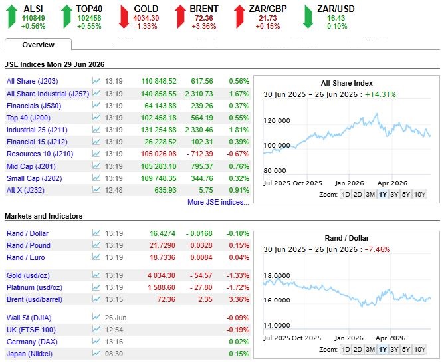Screen dimensions: 446x363
Task: Click chart icon beside Alt-X (J232)
Action: coord(96,189)
